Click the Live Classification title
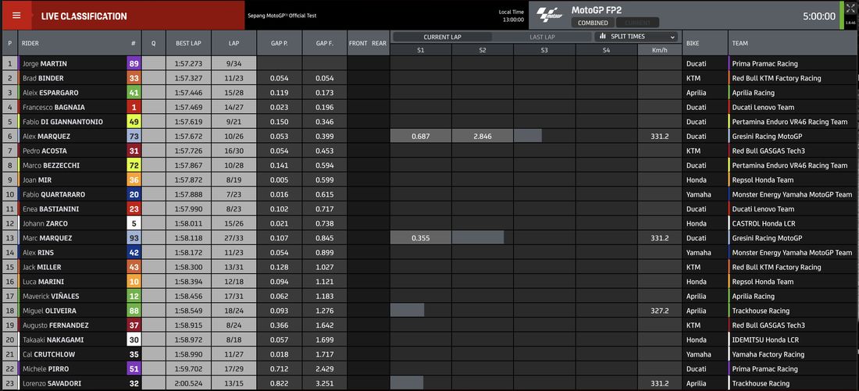Image resolution: width=859 pixels, height=391 pixels. click(84, 16)
